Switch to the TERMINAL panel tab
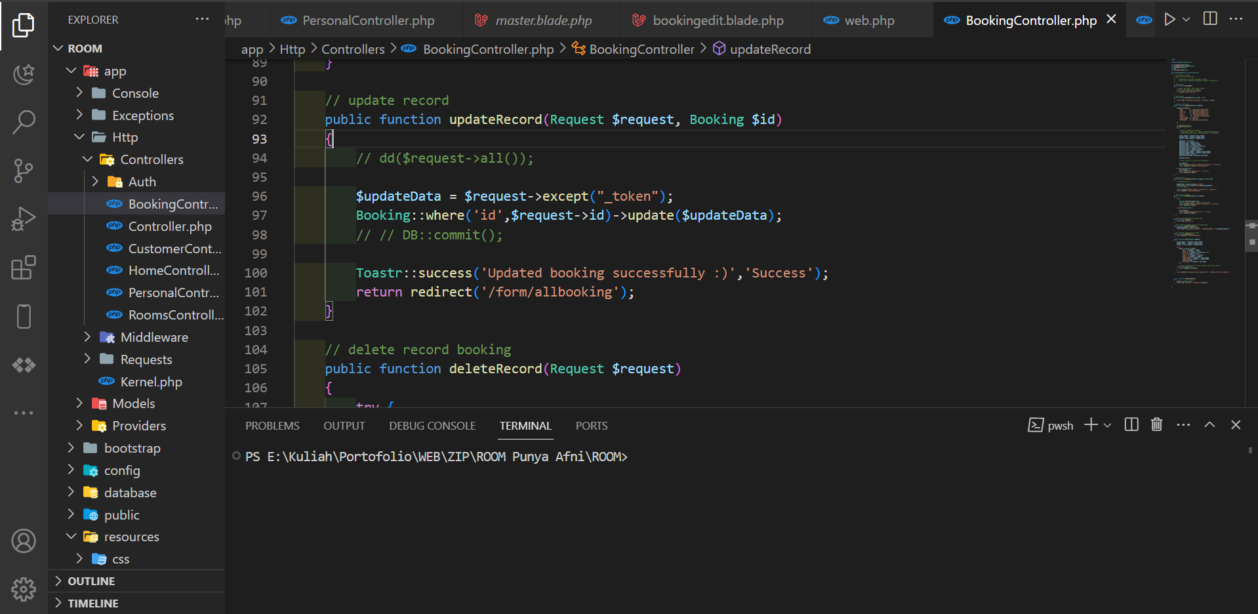The image size is (1258, 614). (x=525, y=426)
